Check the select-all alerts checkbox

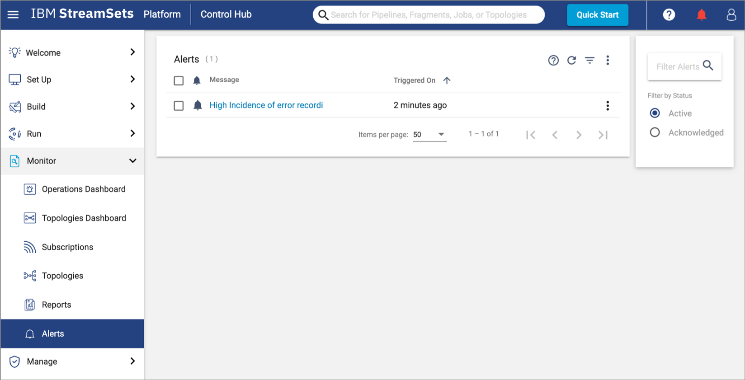click(179, 80)
